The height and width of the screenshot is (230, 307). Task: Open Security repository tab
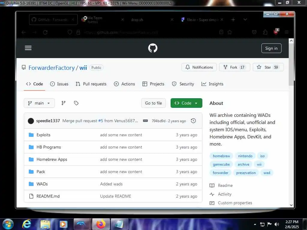click(183, 84)
